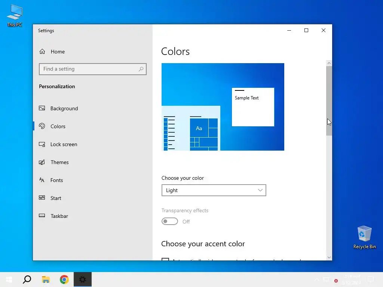Maximize the Settings window

(306, 30)
